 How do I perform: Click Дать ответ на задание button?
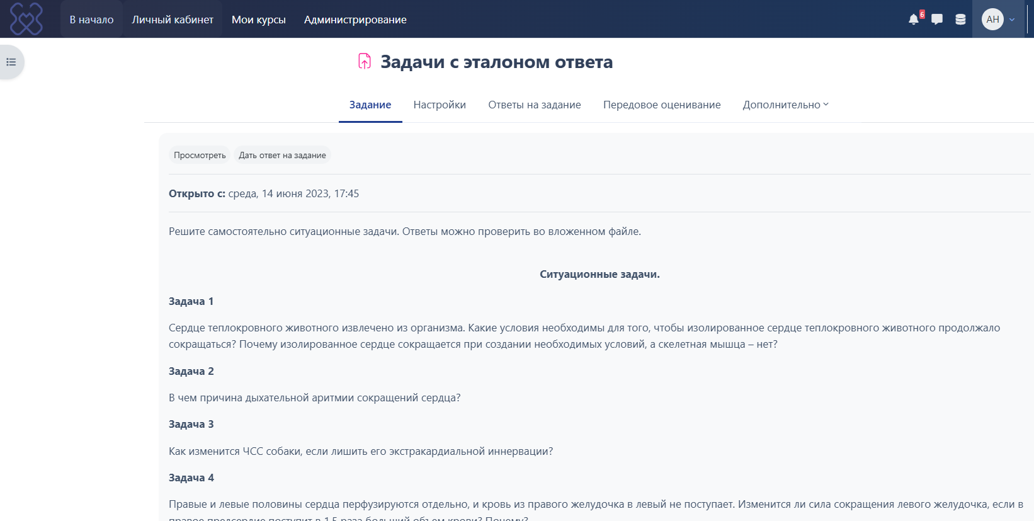click(x=282, y=155)
